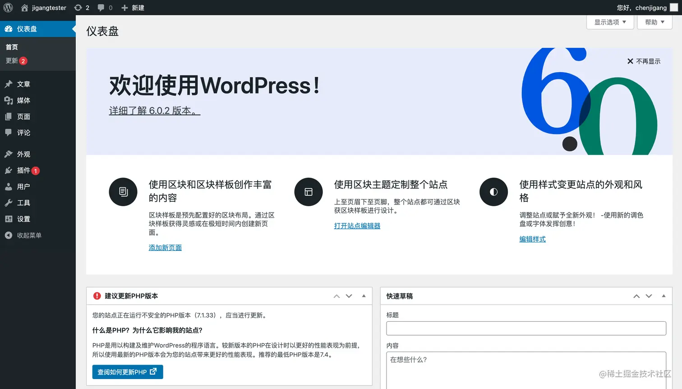Viewport: 682px width, 389px height.
Task: Move 快速草稿 widget down
Action: pos(649,296)
